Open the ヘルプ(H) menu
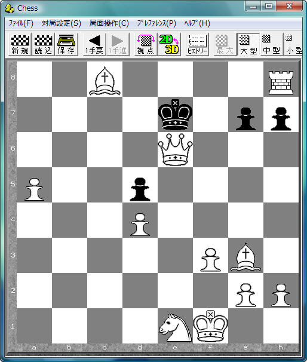The image size is (307, 362). (x=197, y=23)
